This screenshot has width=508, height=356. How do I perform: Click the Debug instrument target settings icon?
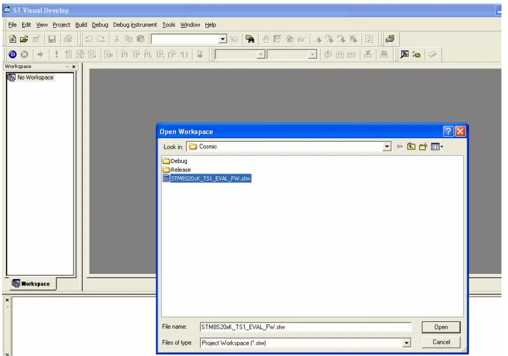(390, 39)
